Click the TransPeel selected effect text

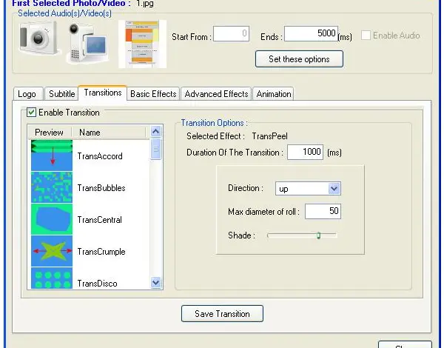coord(269,136)
